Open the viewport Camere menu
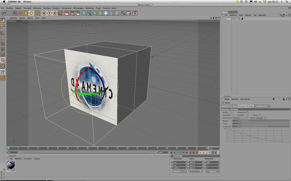The image size is (291, 181). pos(22,18)
